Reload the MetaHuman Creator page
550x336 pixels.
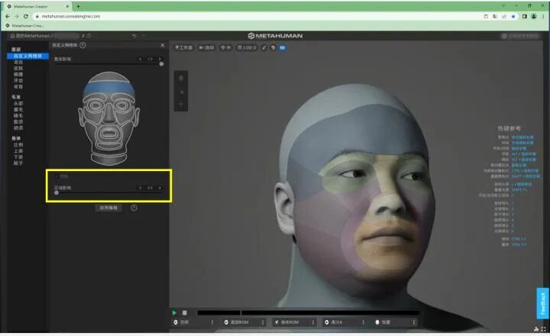[26, 16]
